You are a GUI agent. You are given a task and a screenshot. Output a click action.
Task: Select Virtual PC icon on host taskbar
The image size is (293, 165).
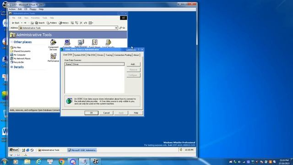[x=84, y=162]
